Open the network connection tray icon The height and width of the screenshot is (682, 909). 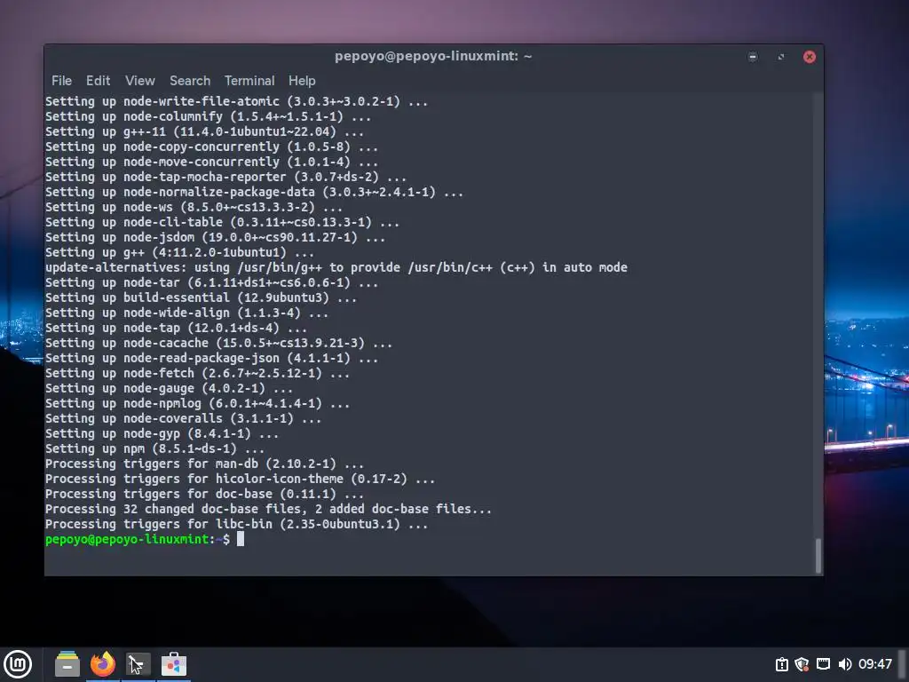[x=823, y=664]
